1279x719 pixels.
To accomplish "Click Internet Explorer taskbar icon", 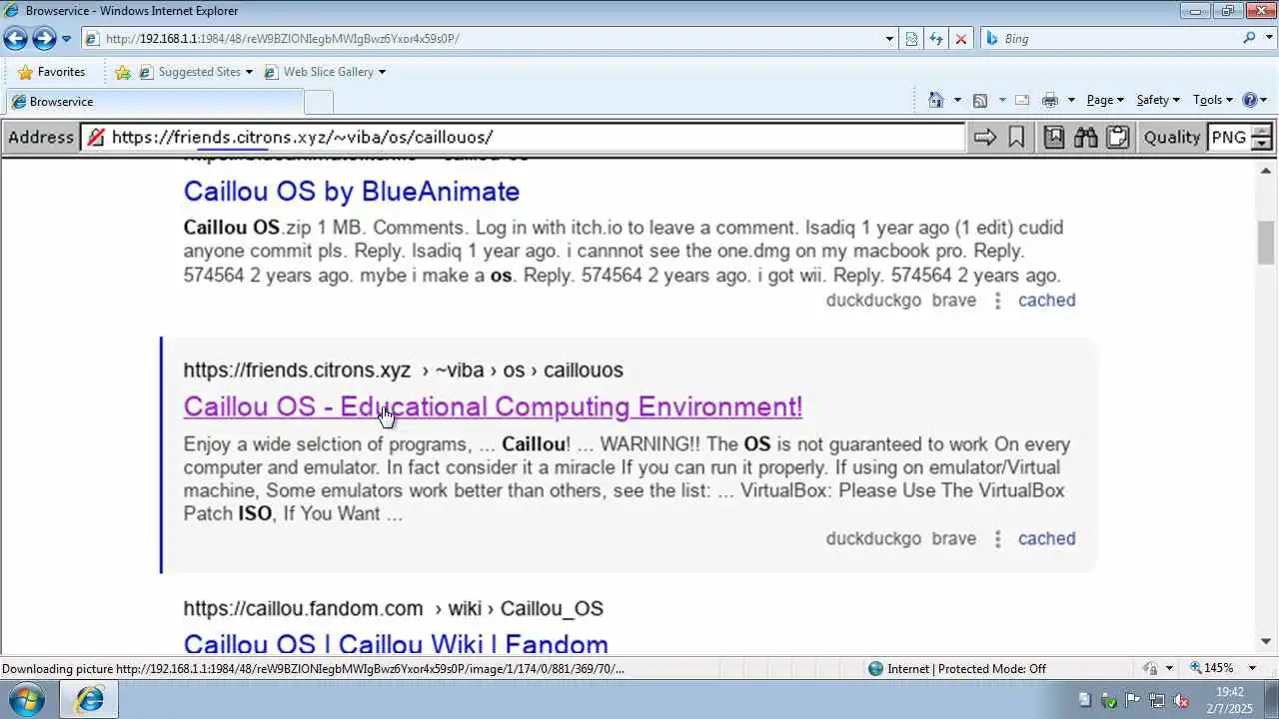I will [x=88, y=699].
